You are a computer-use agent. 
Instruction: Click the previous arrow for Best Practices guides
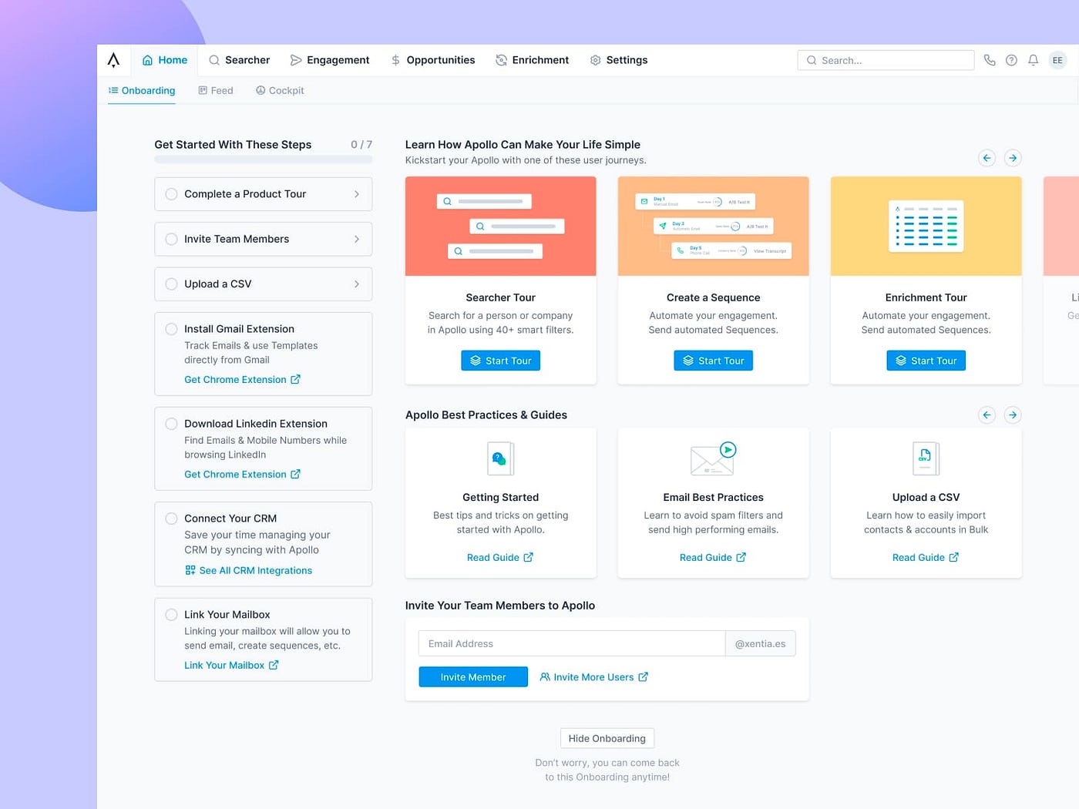(987, 415)
